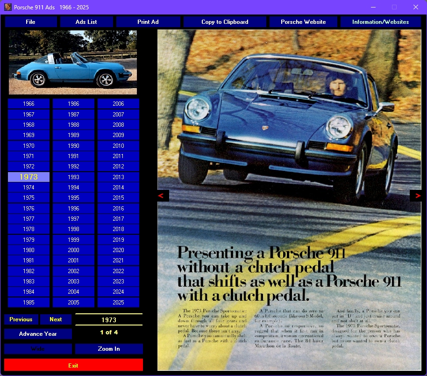The width and height of the screenshot is (427, 376).
Task: Select year 2022
Action: [119, 271]
